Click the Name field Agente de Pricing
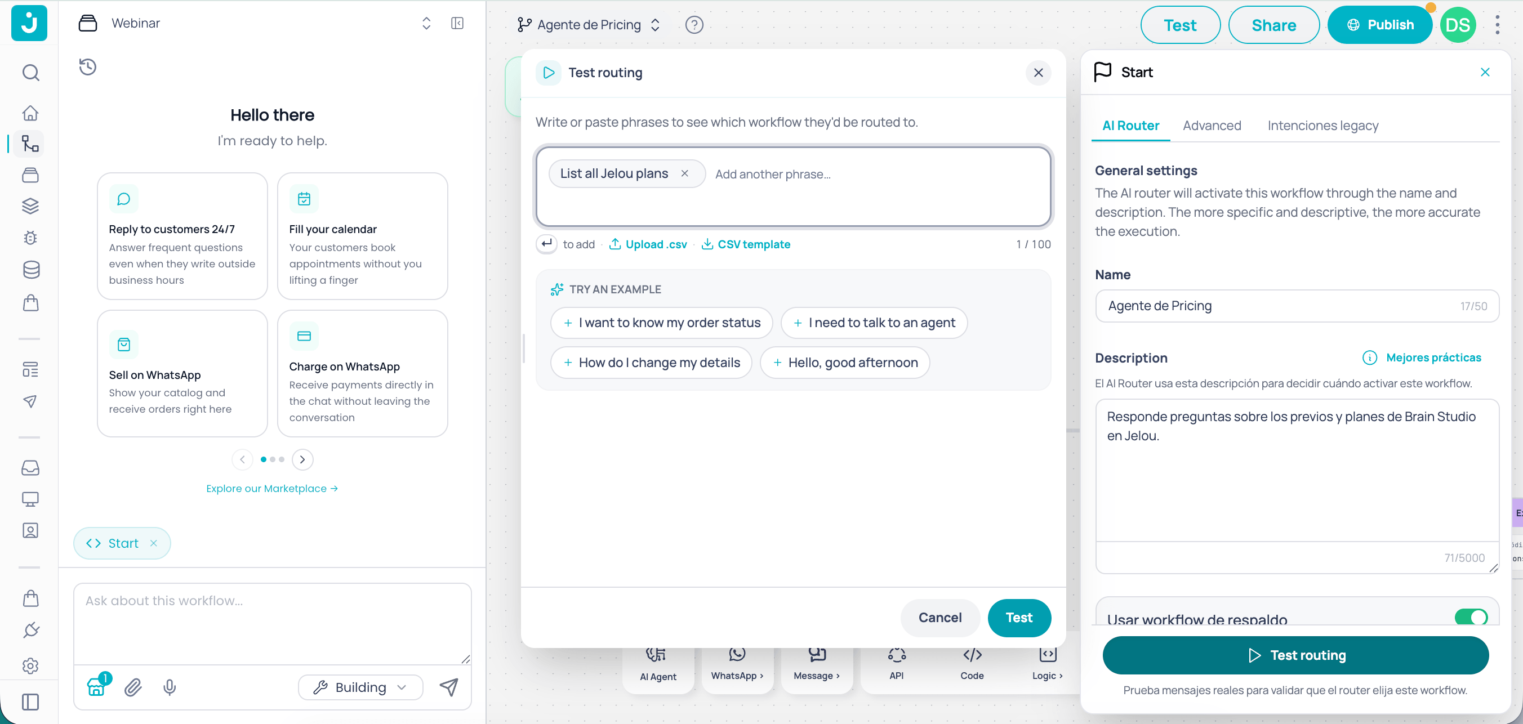This screenshot has height=724, width=1523. point(1297,306)
